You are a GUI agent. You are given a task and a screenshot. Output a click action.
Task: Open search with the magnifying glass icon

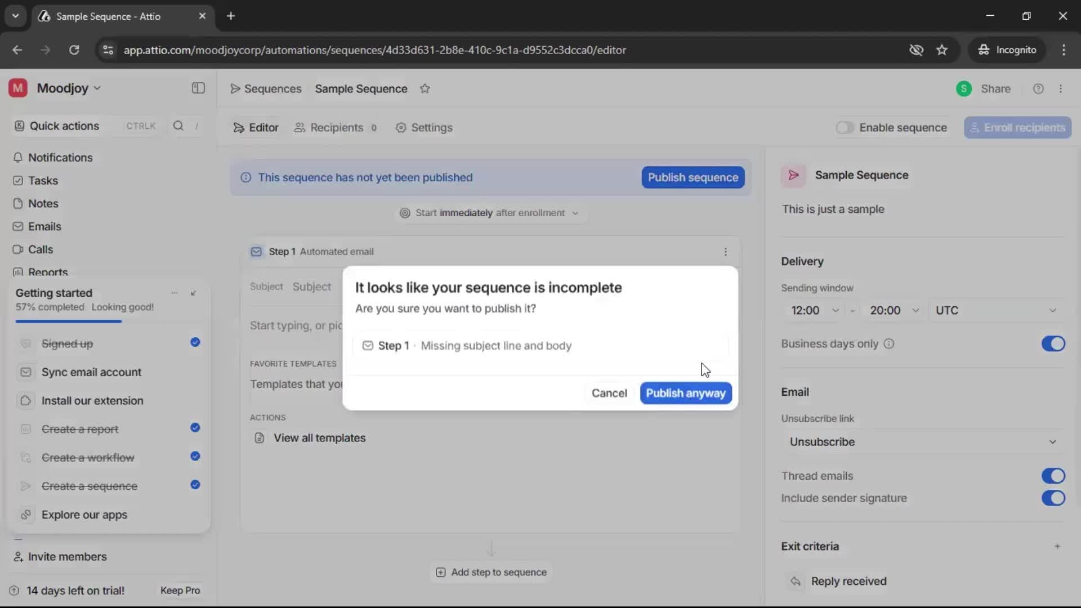178,126
